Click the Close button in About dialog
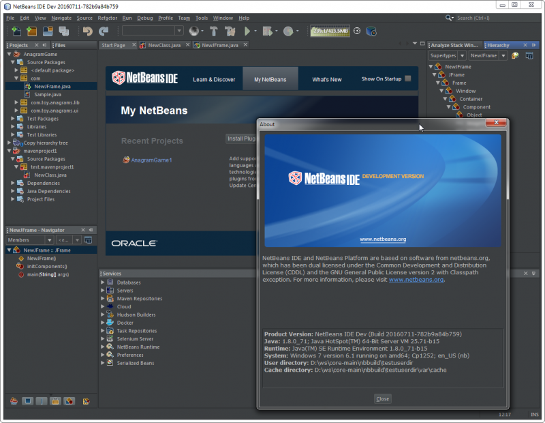This screenshot has height=423, width=545. click(x=382, y=398)
